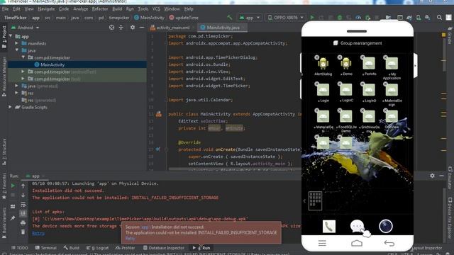Open the Build tool window
This screenshot has width=454, height=255.
pos(71,248)
